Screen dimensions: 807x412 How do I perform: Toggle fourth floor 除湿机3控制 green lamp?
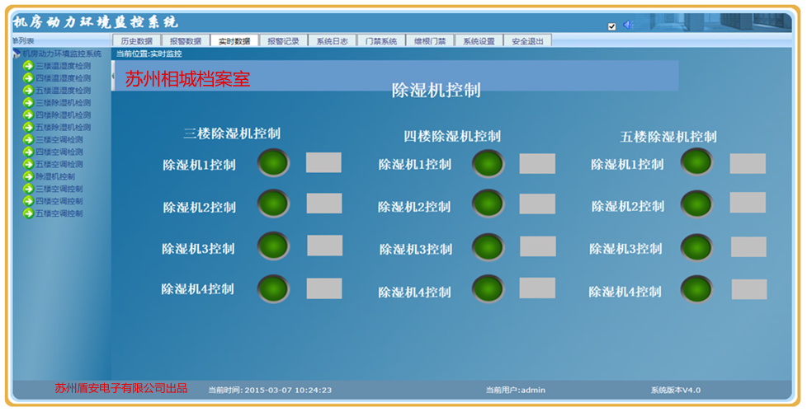488,247
